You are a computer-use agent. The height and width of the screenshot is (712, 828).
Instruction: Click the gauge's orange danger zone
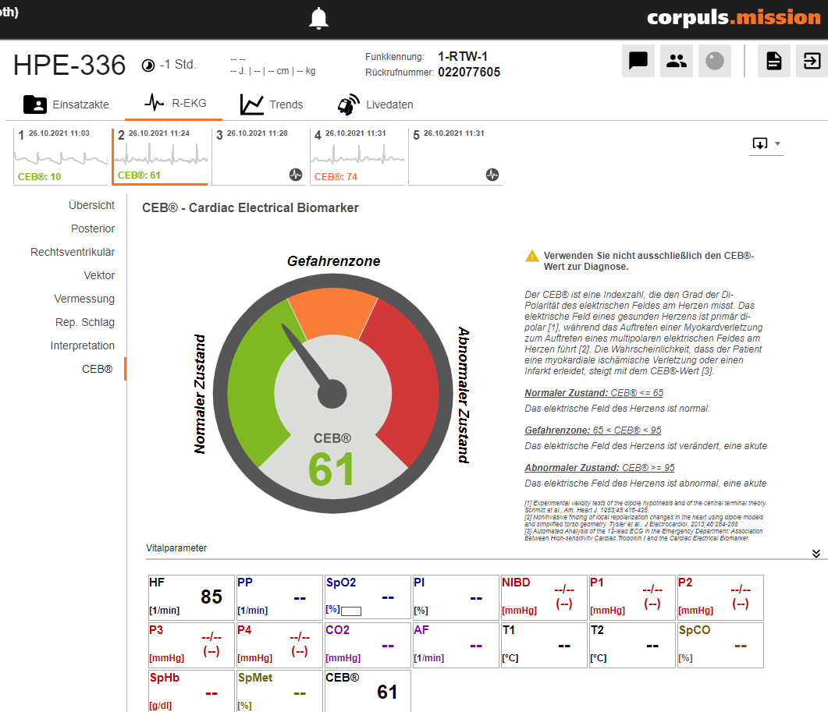[x=332, y=313]
